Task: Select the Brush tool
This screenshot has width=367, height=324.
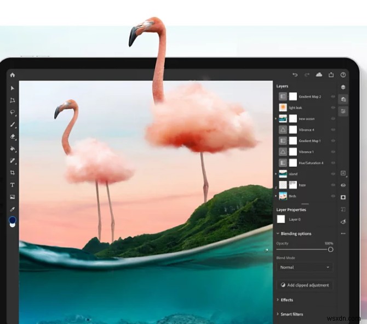Action: 13,124
